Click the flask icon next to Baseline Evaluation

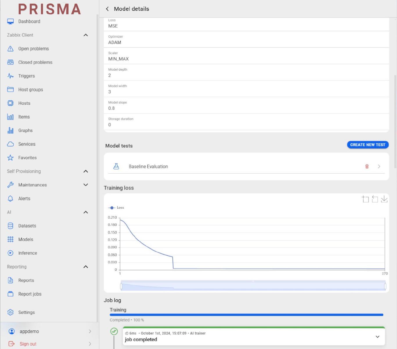(x=116, y=166)
